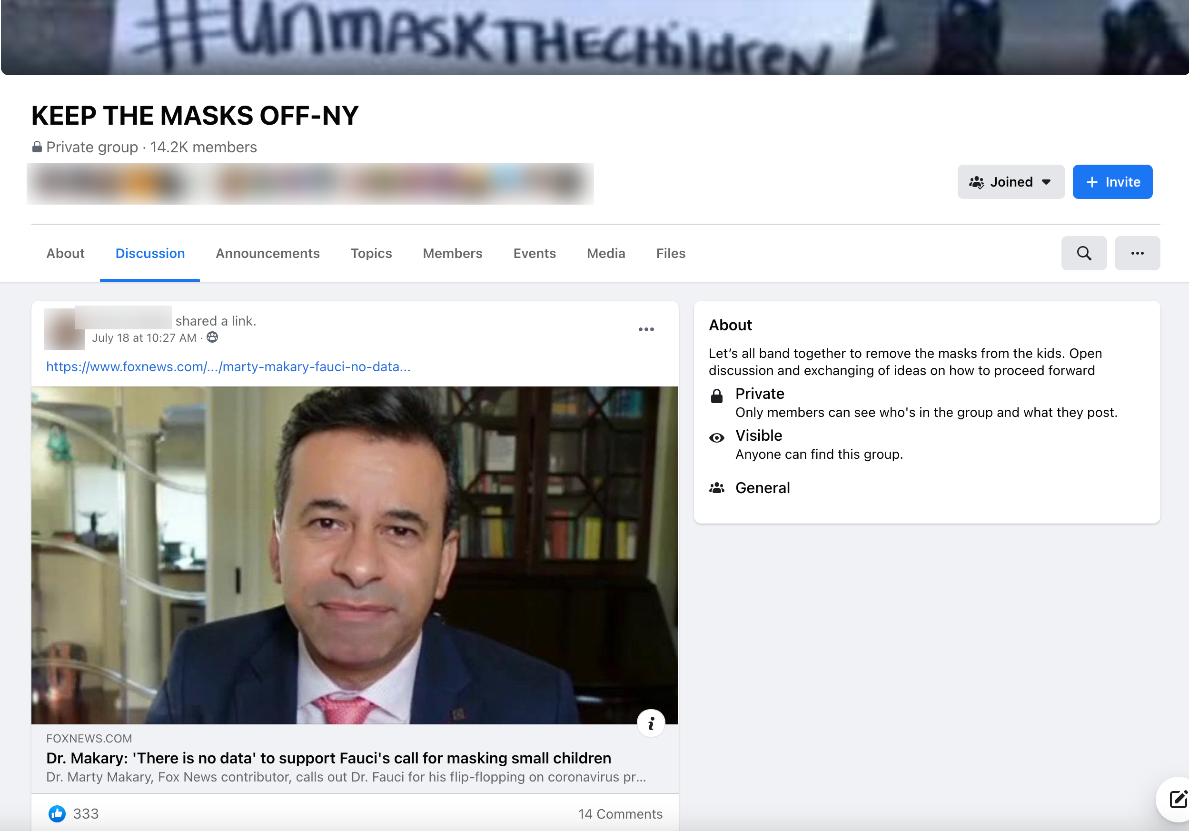Viewport: 1189px width, 831px height.
Task: Switch to the About tab
Action: 65,253
